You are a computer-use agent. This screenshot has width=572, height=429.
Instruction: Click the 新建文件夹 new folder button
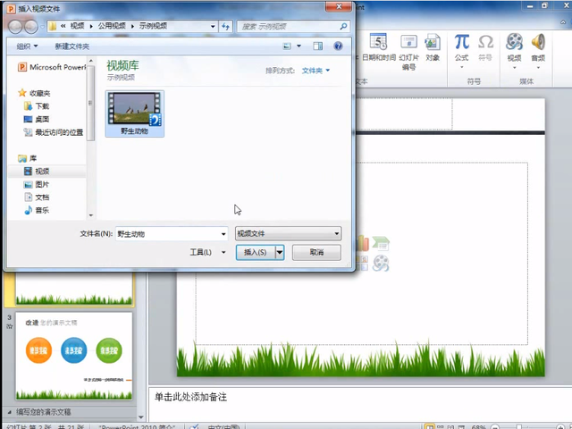point(72,46)
